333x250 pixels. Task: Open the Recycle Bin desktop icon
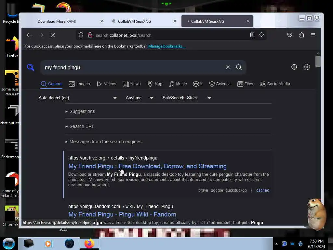(x=11, y=14)
